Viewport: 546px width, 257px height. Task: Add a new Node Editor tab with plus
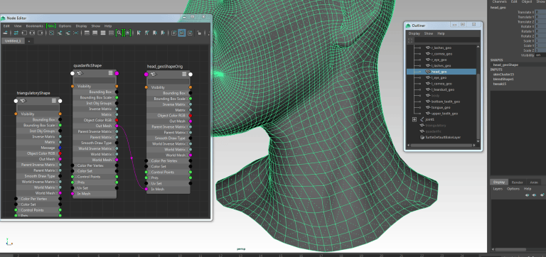(x=29, y=41)
